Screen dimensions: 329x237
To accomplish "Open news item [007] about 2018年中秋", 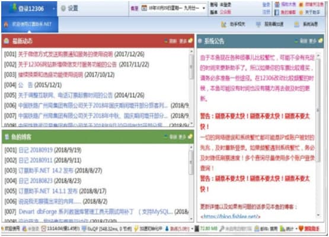I will pyautogui.click(x=93, y=116).
